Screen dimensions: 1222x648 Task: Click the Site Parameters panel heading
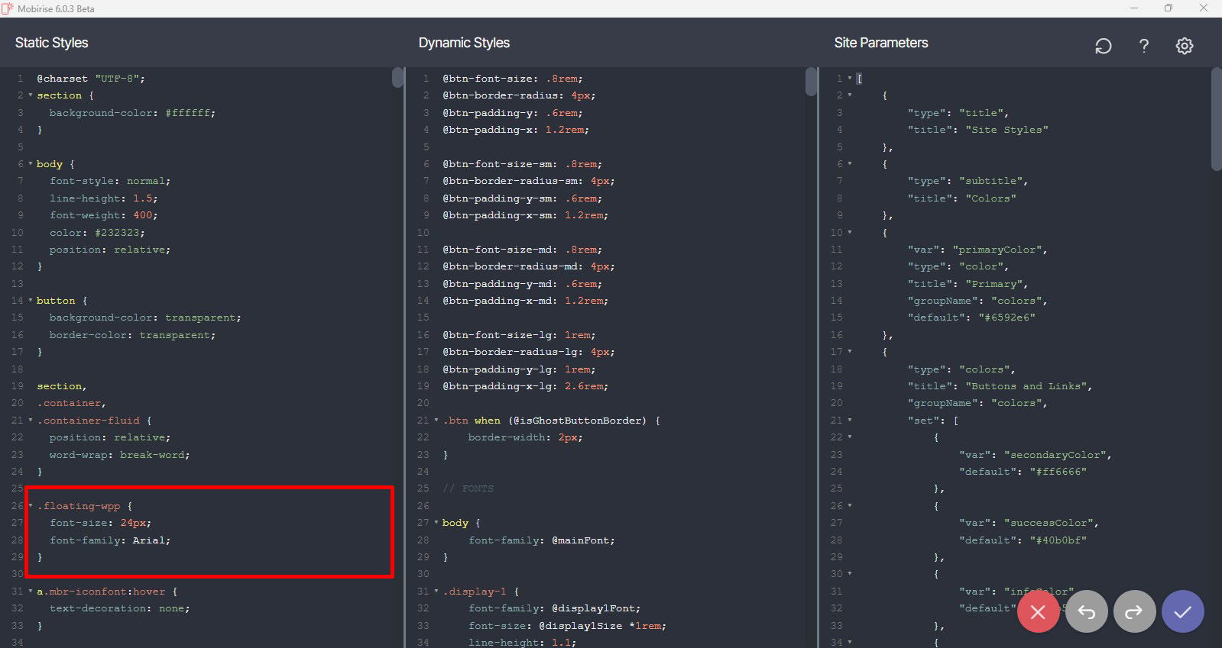(880, 43)
